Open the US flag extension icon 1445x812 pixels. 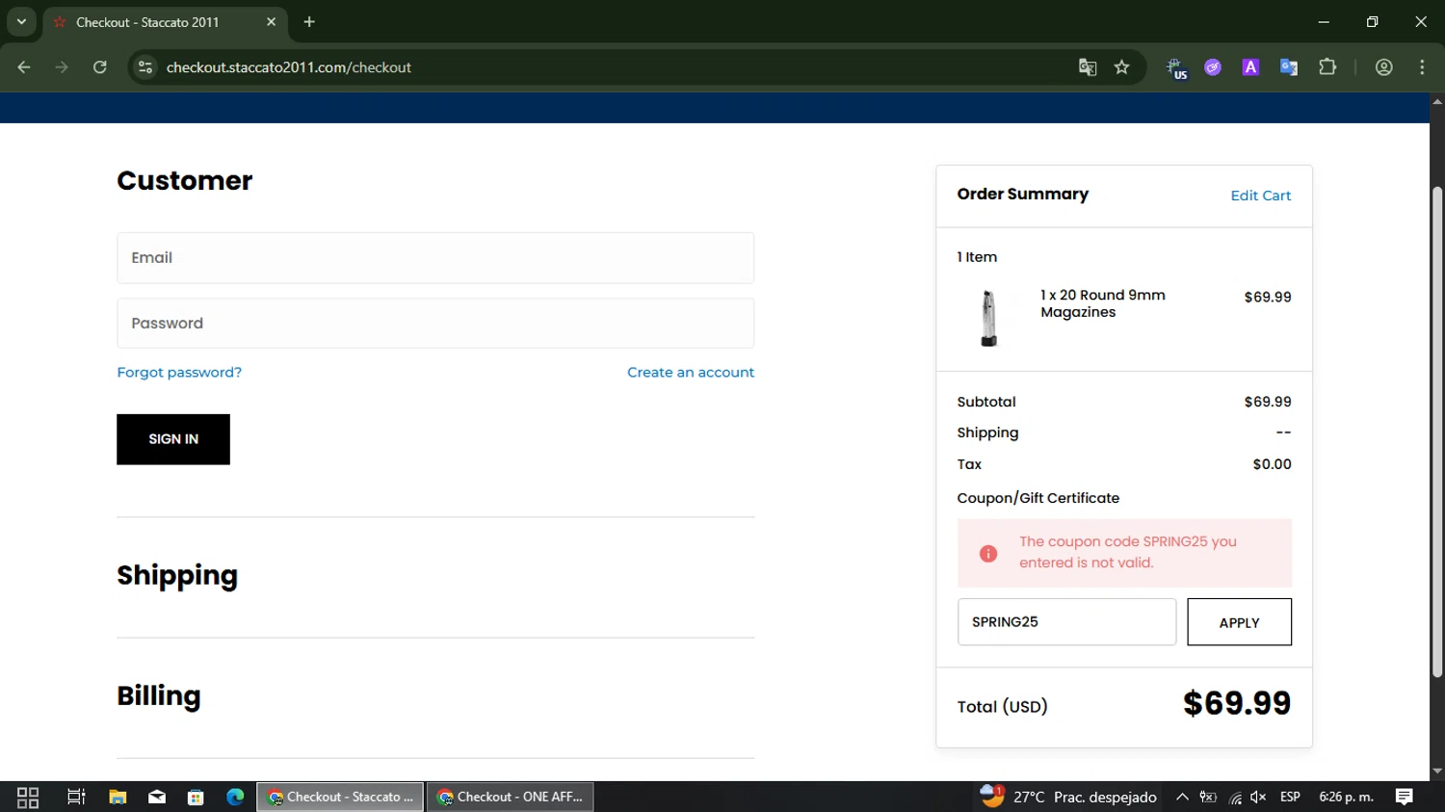coord(1176,67)
